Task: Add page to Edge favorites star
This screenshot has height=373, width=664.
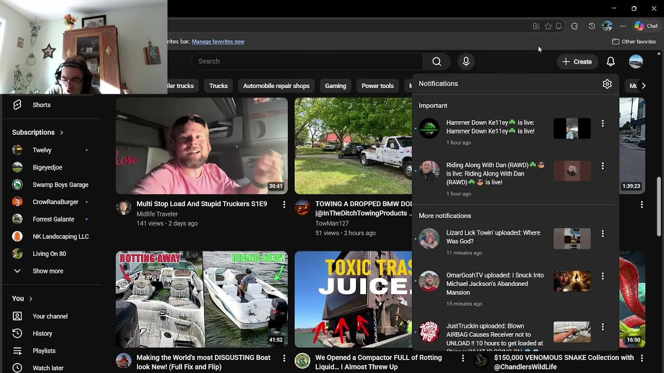Action: (548, 26)
